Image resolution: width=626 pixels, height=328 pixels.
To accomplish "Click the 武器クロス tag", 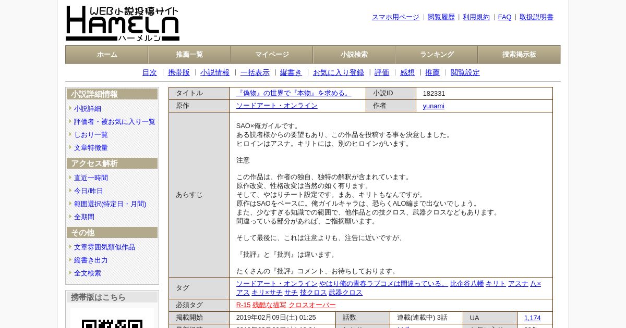I will pyautogui.click(x=345, y=293).
